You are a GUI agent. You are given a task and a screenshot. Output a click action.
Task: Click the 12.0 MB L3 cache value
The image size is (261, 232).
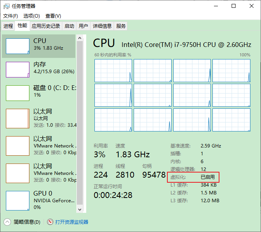tap(210, 200)
